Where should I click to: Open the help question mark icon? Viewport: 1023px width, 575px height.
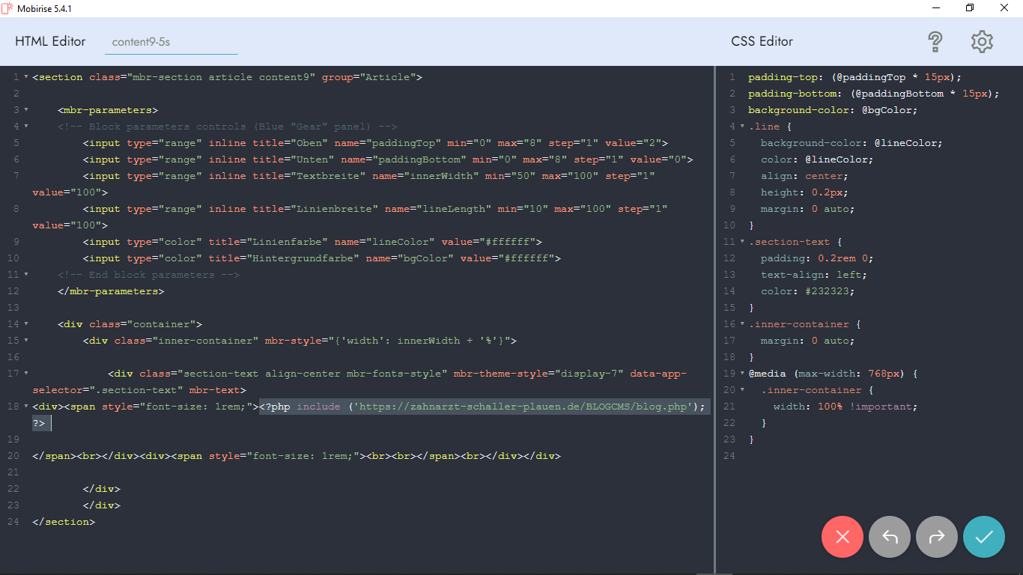coord(935,41)
